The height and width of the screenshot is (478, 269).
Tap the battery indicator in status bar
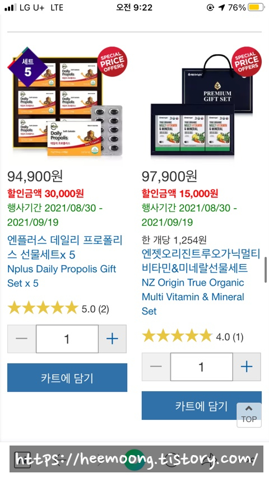tap(256, 7)
